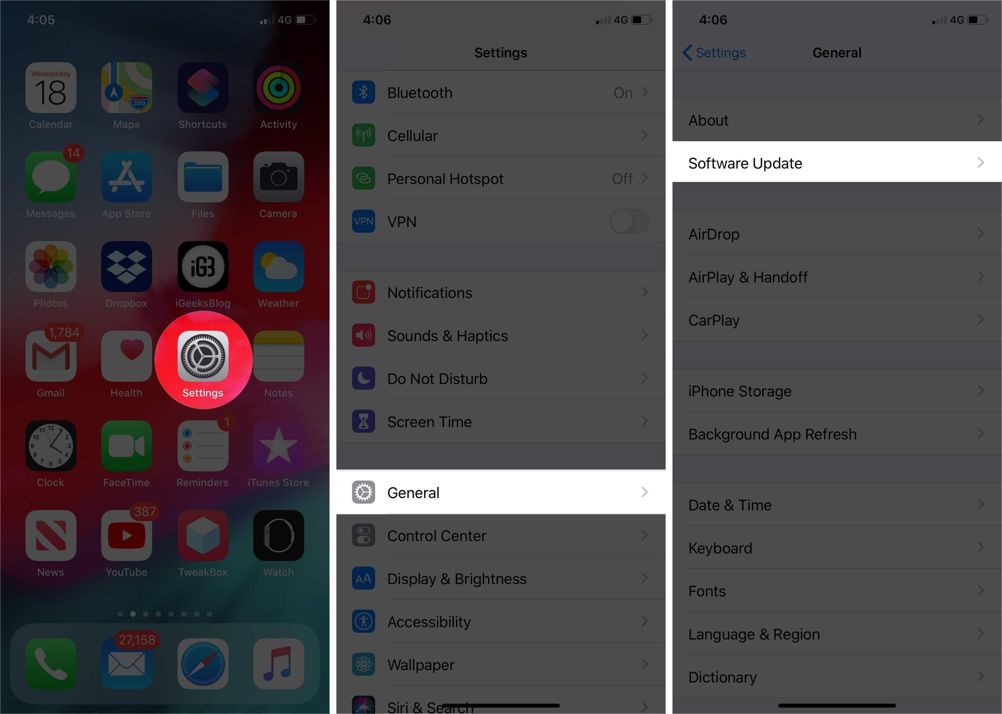Open the TweakBox app
Image resolution: width=1002 pixels, height=714 pixels.
coord(203,536)
